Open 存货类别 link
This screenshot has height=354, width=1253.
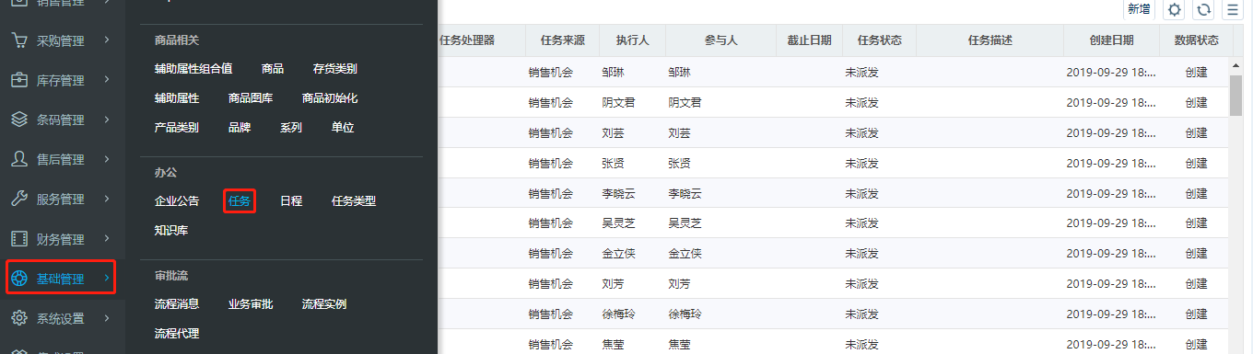335,69
